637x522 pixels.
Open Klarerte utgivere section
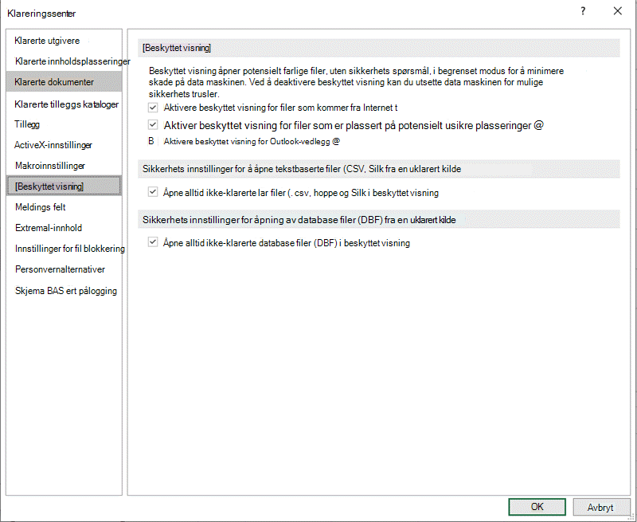tap(64, 41)
